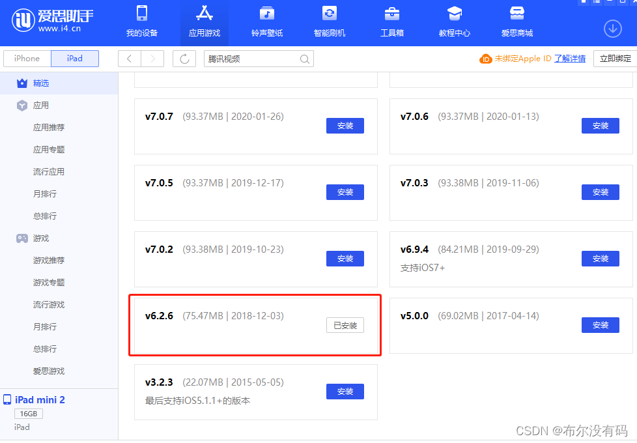The image size is (637, 443).
Task: Click the 最后支持iOS5.1.1+的版本 note
Action: tap(197, 401)
